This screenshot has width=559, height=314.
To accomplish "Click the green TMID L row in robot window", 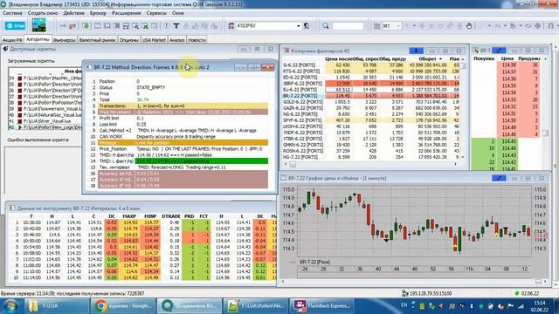I will 183,160.
